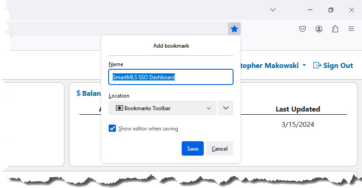Image resolution: width=362 pixels, height=188 pixels.
Task: Cancel the Add bookmark dialog
Action: click(x=220, y=148)
